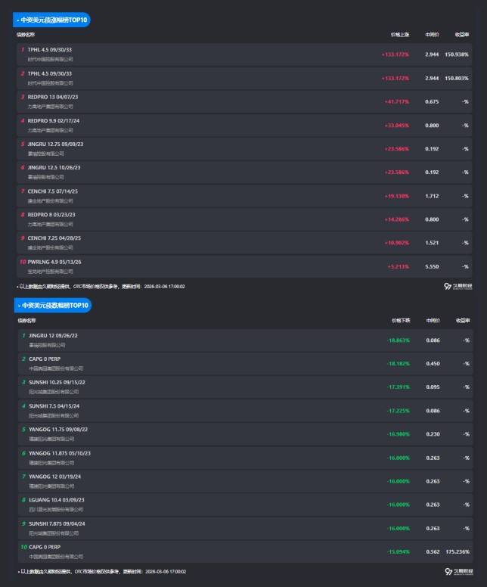Open the SUNSHI 10.25 09/15/22 bond
The height and width of the screenshot is (587, 487).
pyautogui.click(x=57, y=382)
